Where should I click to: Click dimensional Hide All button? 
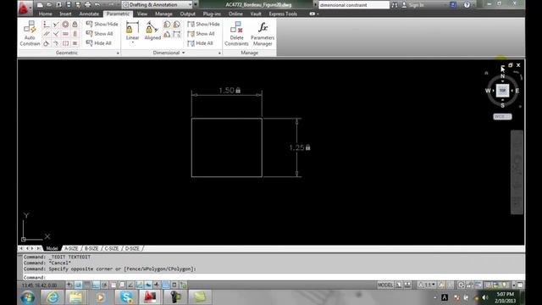(201, 43)
